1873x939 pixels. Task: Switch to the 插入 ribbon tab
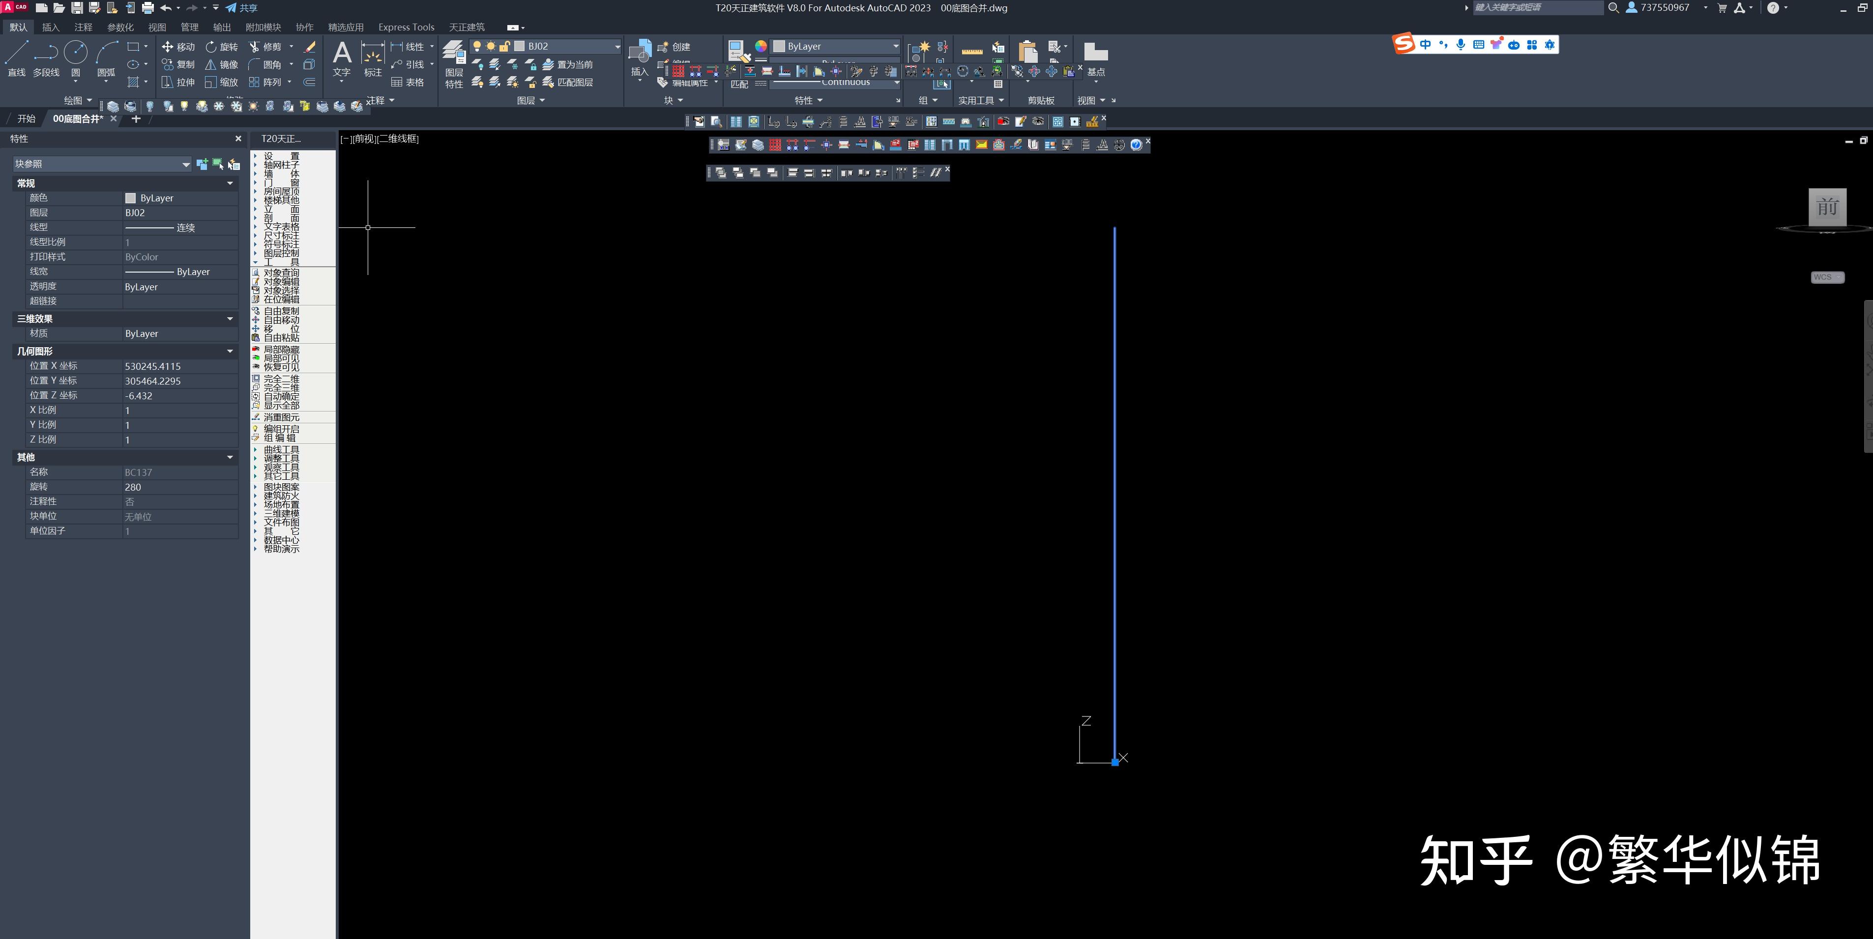click(50, 28)
